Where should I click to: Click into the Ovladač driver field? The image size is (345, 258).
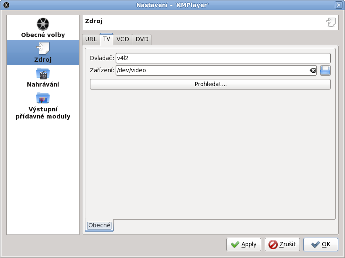[223, 58]
